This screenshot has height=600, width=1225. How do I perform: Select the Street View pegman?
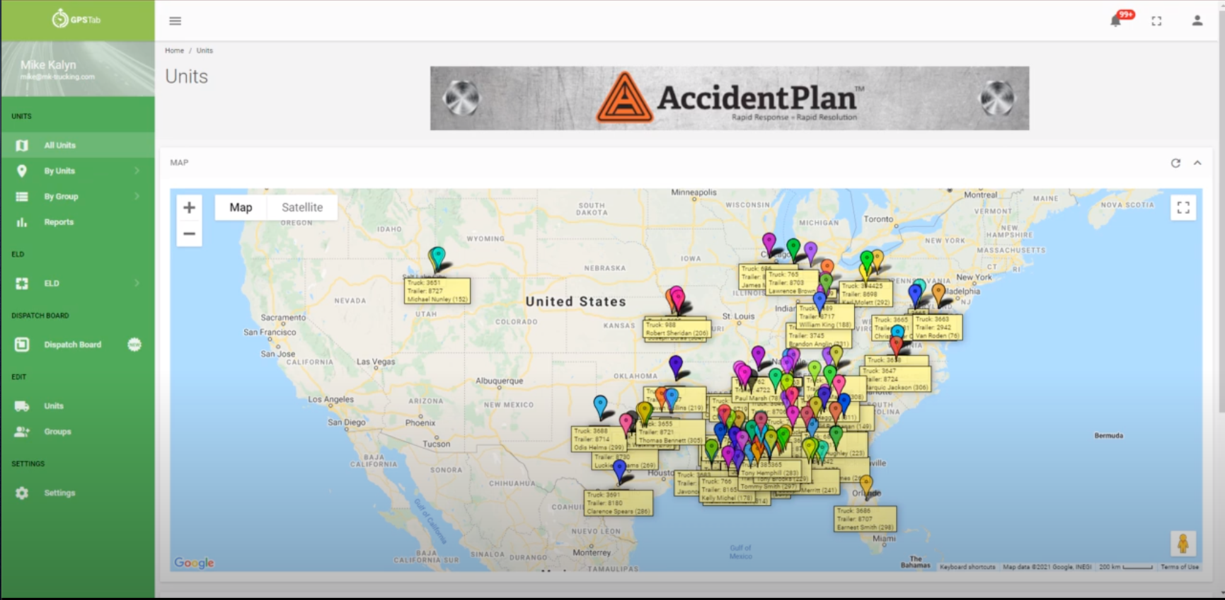1183,543
